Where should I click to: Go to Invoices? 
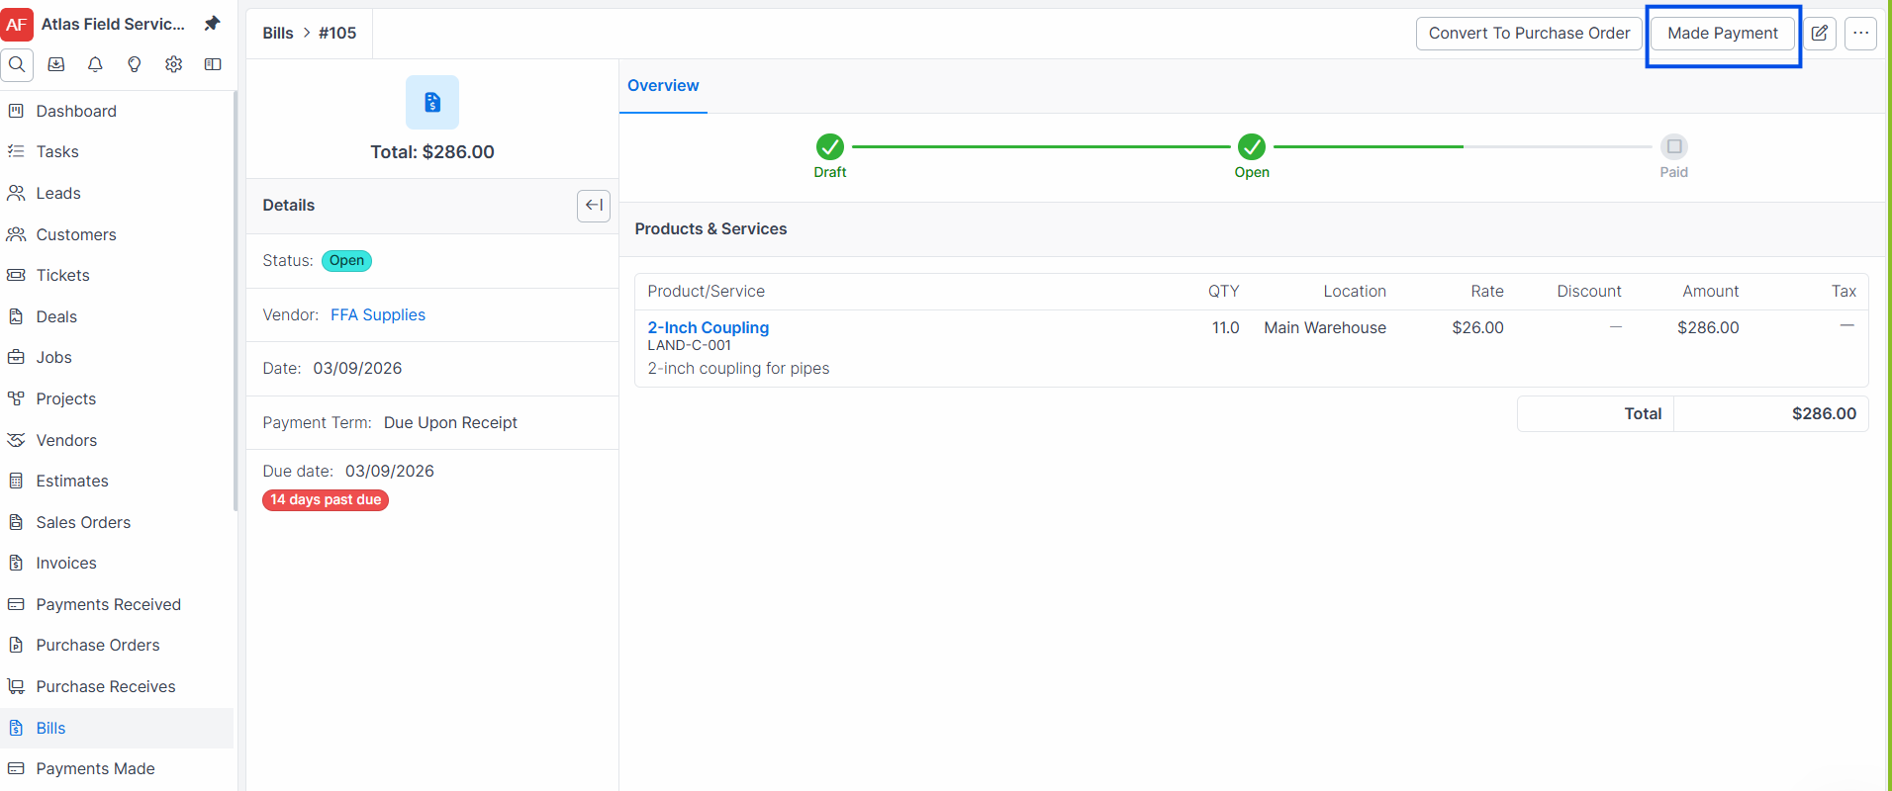point(117,564)
